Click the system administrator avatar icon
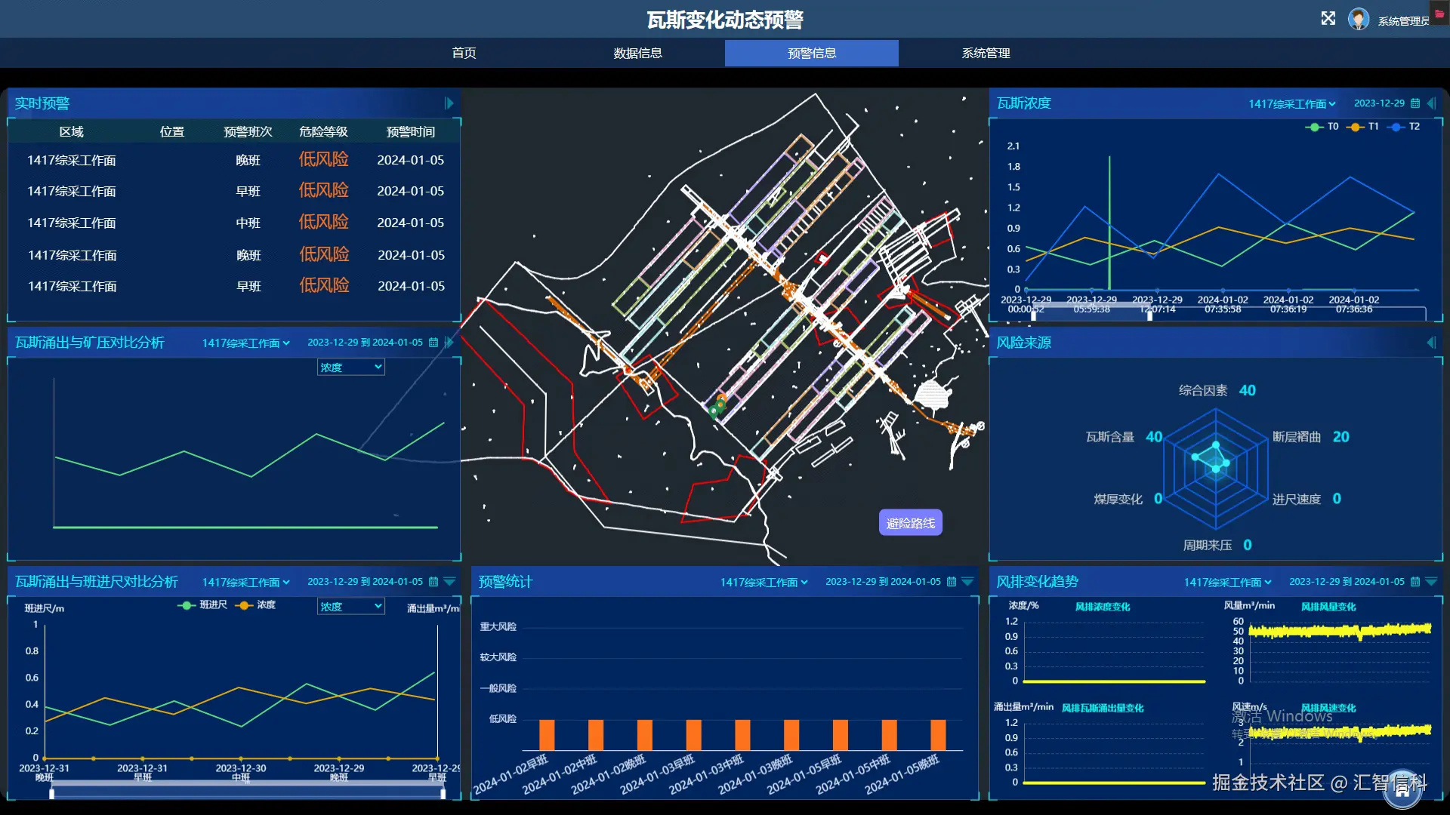The width and height of the screenshot is (1450, 815). click(1358, 20)
